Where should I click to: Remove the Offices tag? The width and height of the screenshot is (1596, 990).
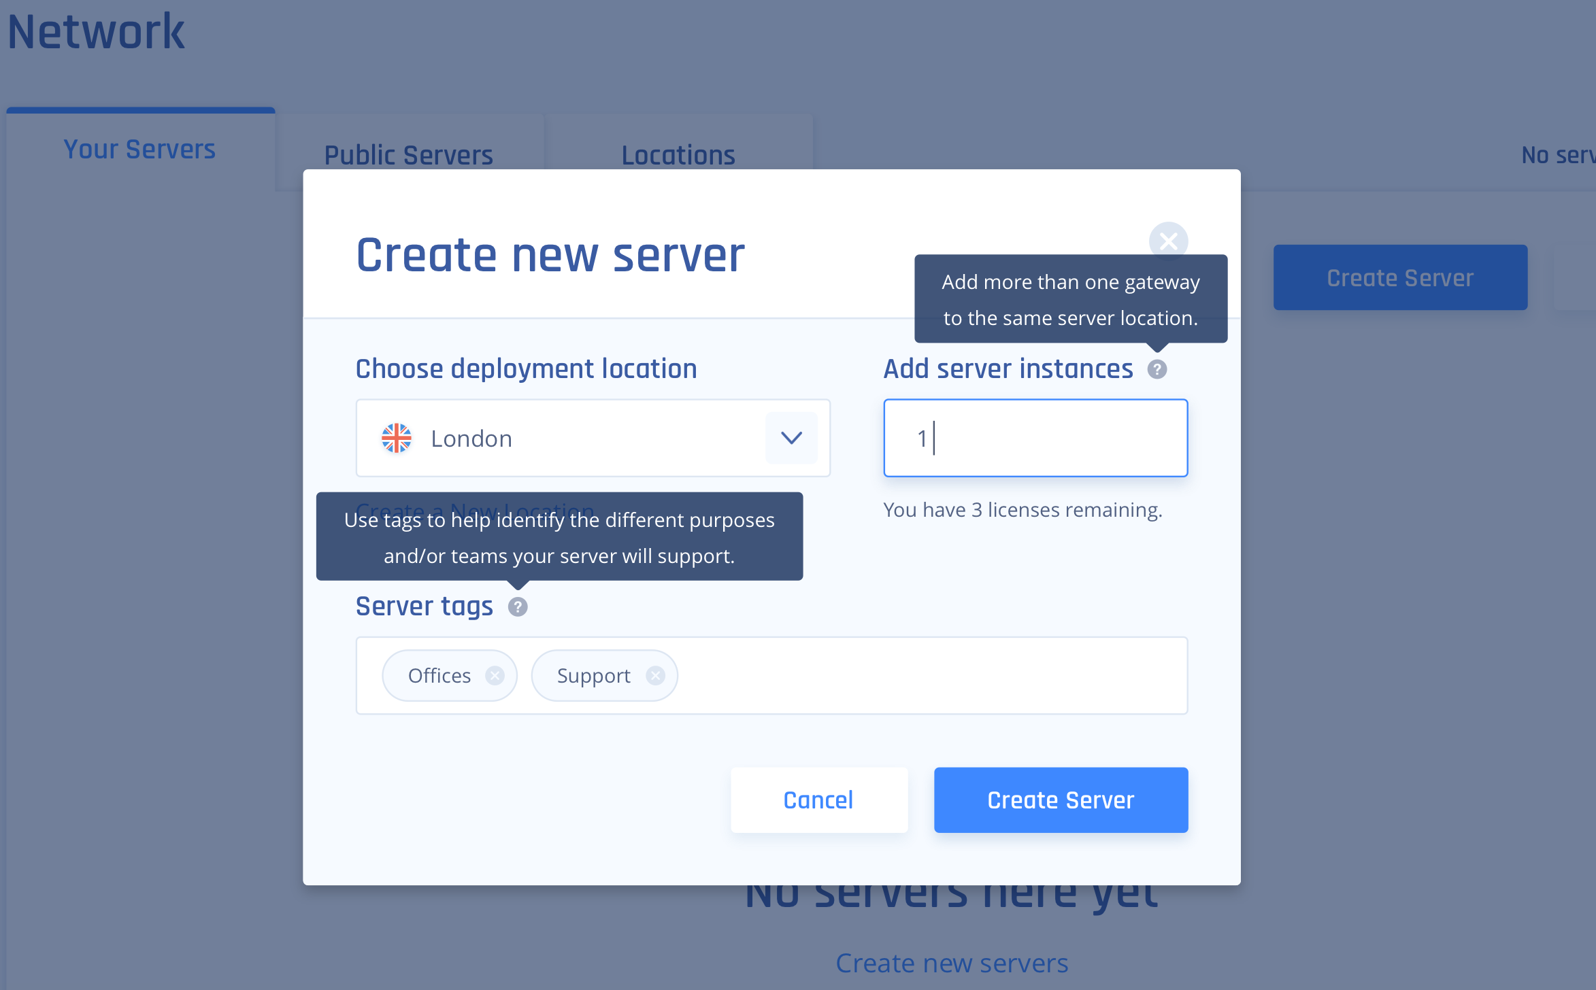pyautogui.click(x=495, y=675)
